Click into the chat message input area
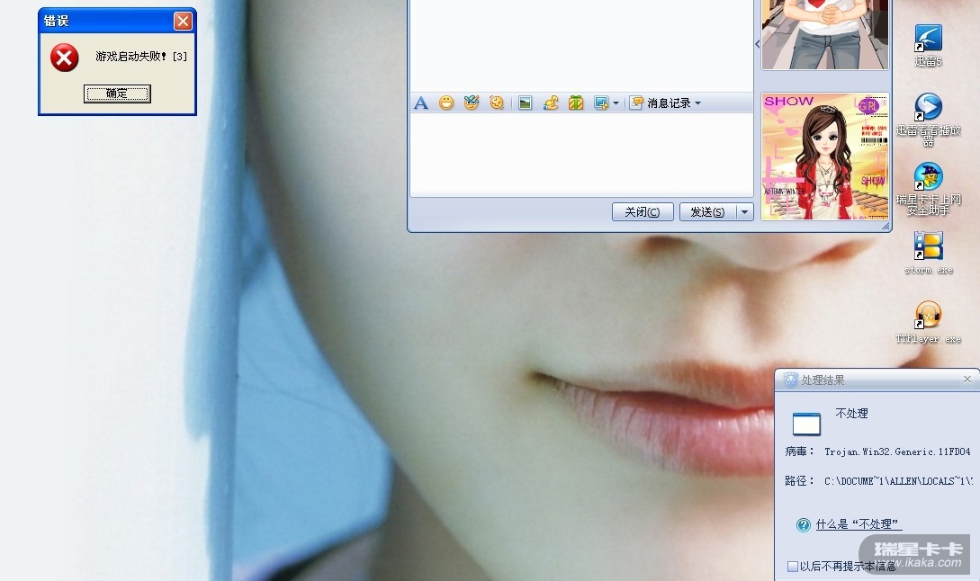 581,155
